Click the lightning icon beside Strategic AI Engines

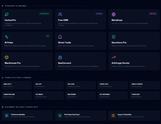coord(3,6)
